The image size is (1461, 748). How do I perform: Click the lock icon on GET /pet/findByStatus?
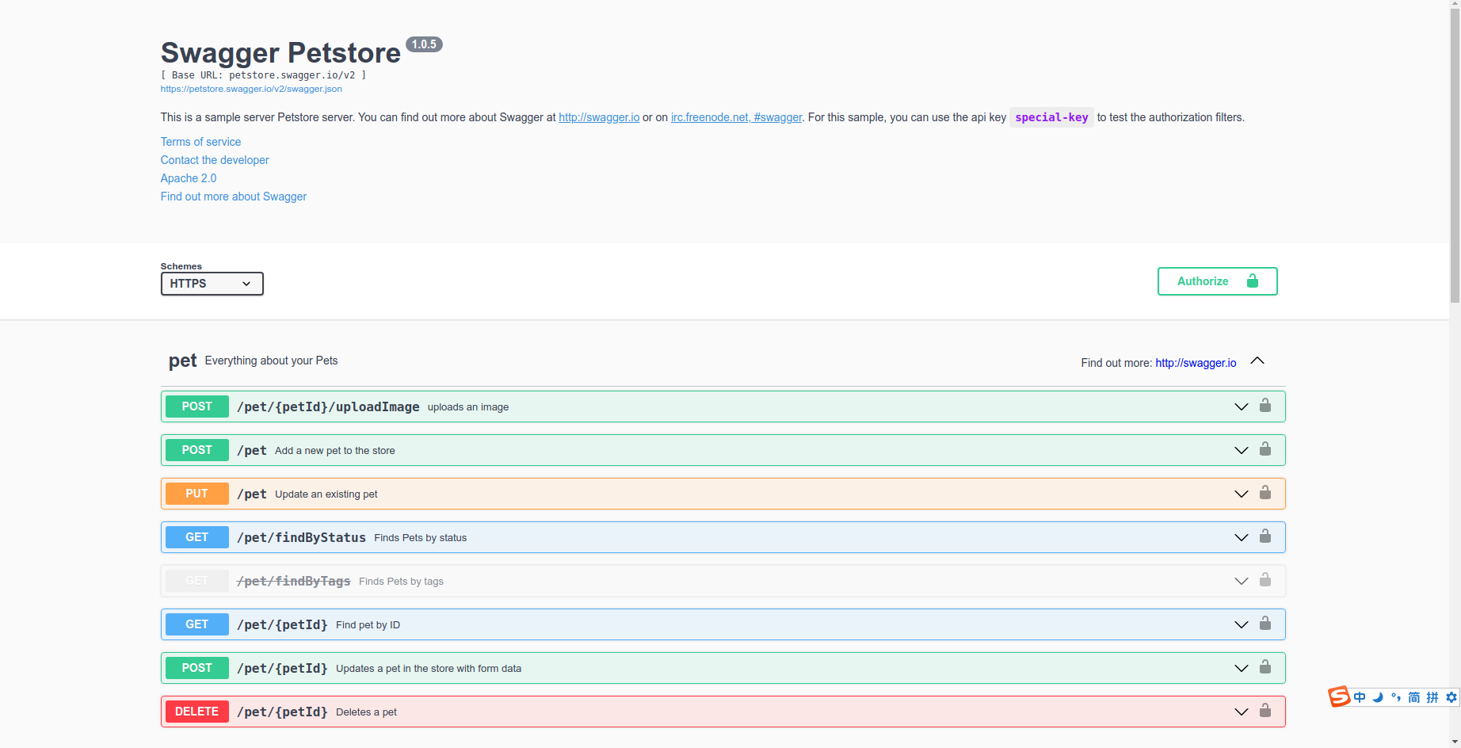coord(1265,536)
